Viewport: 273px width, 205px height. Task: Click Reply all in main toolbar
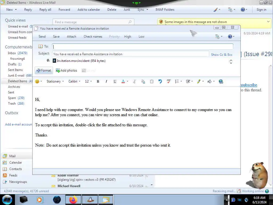coord(45,10)
